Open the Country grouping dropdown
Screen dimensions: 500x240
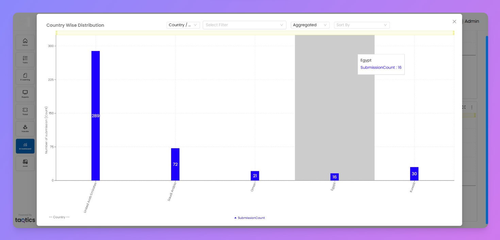[183, 25]
